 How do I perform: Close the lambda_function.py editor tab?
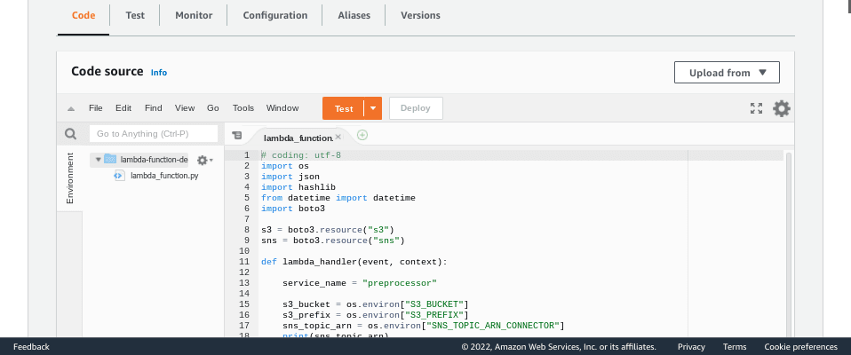click(x=338, y=137)
